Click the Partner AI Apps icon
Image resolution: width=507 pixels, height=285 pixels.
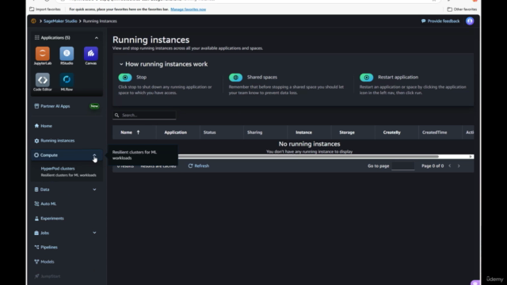[x=36, y=106]
